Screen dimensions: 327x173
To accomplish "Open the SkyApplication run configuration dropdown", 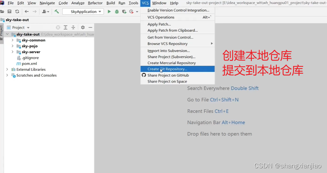I will click(x=83, y=11).
